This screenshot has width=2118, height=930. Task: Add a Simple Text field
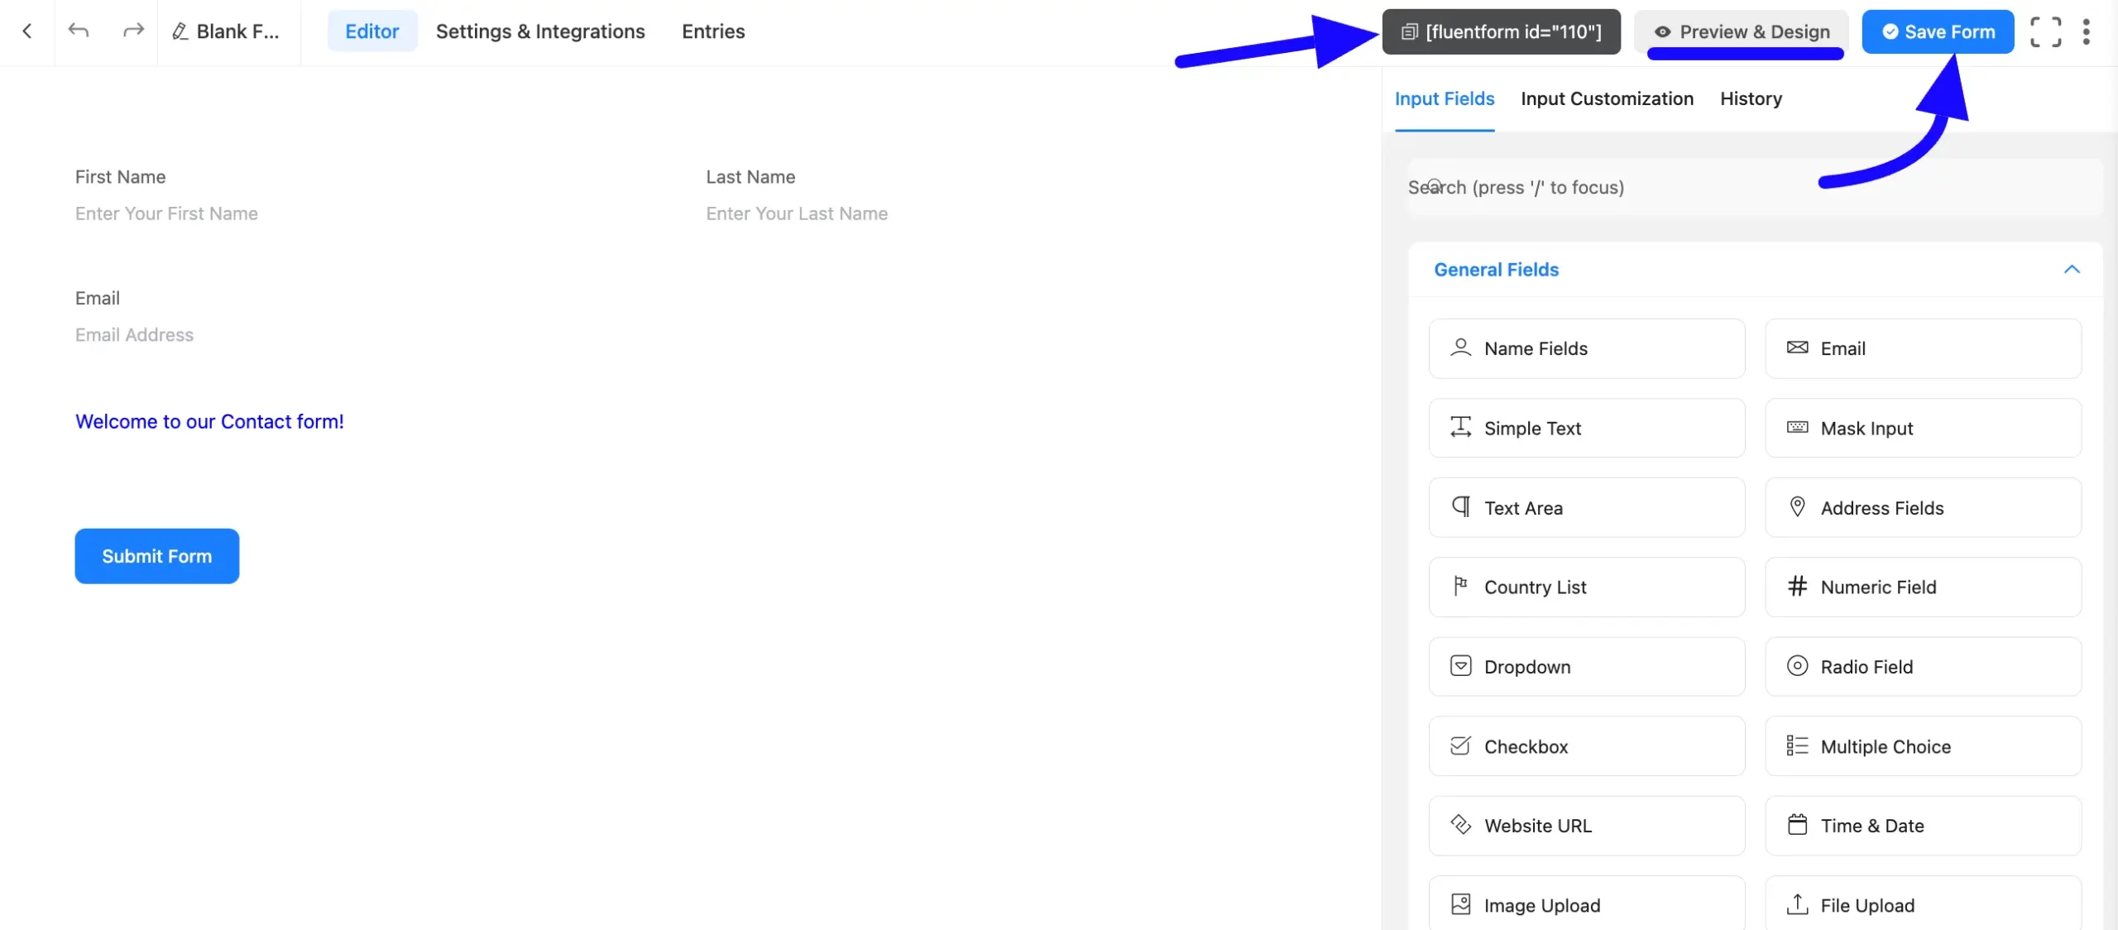pos(1587,428)
